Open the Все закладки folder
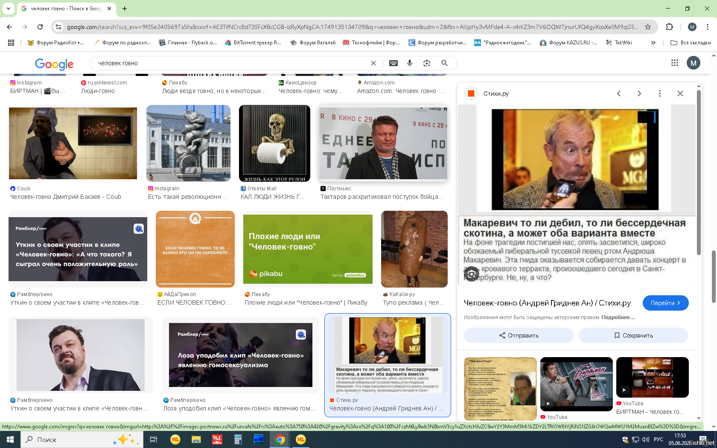The width and height of the screenshot is (717, 448). [691, 43]
